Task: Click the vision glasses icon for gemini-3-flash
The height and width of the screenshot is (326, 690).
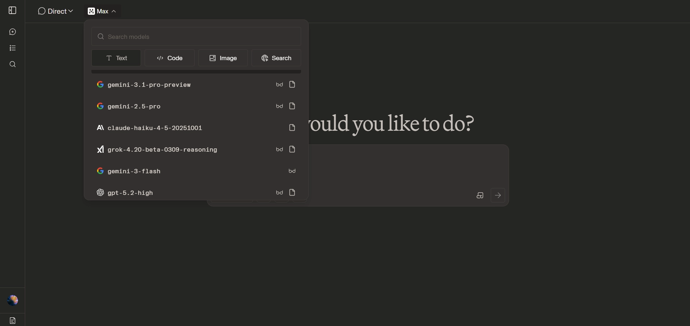Action: click(x=292, y=171)
